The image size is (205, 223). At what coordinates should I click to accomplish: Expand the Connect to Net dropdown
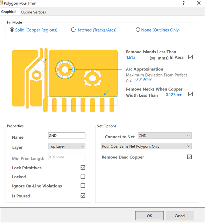165,136
